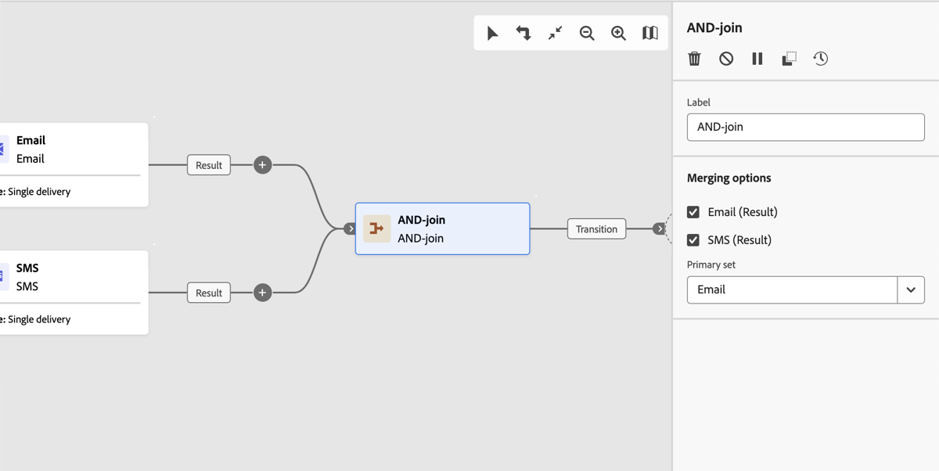Open the Primary set dropdown
This screenshot has height=471, width=939.
point(910,289)
